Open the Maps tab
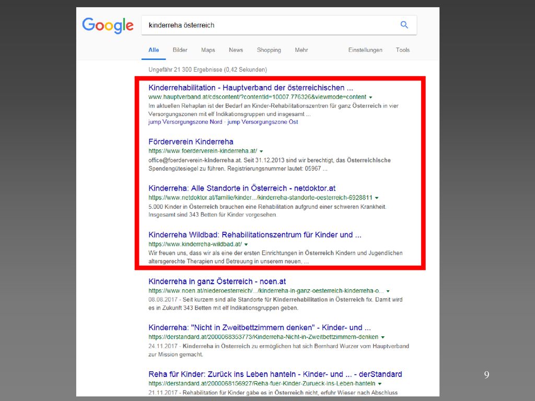The image size is (535, 401). coord(208,50)
